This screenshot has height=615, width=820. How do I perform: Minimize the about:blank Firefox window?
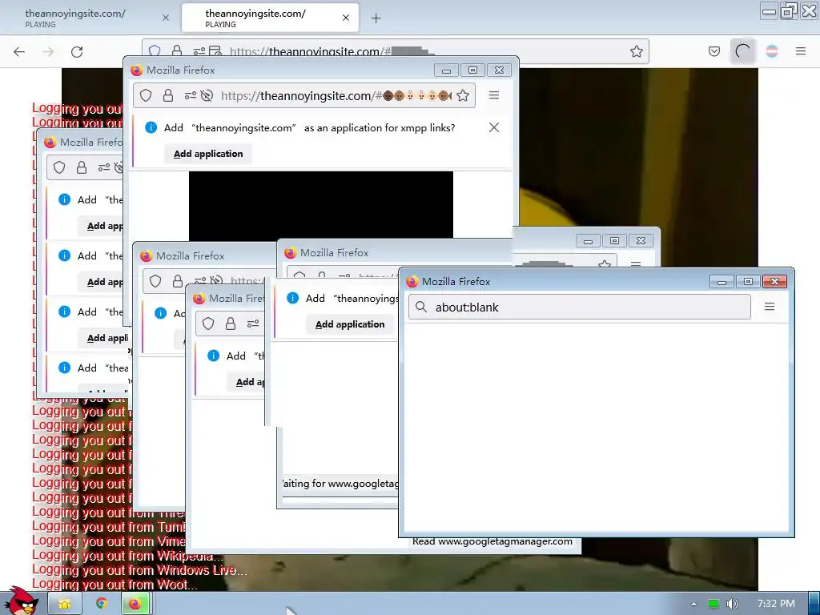click(722, 282)
